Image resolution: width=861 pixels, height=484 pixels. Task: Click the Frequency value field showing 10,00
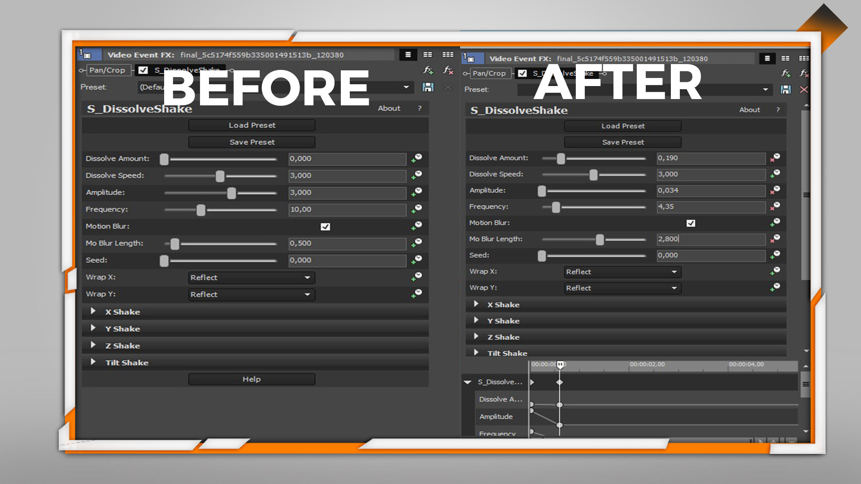tap(348, 209)
